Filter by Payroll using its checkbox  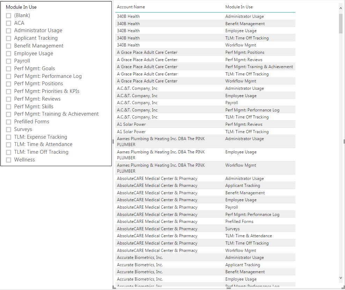point(9,61)
